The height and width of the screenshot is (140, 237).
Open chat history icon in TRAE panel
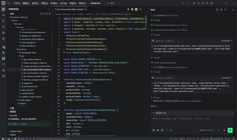click(221, 10)
